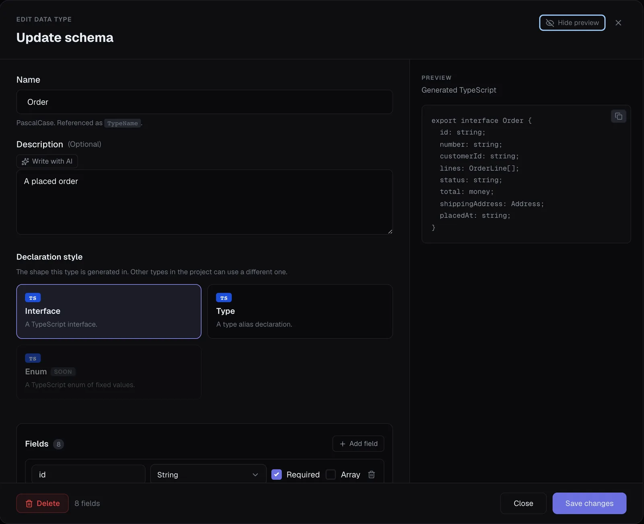
Task: Click into the Description text area
Action: coord(204,202)
